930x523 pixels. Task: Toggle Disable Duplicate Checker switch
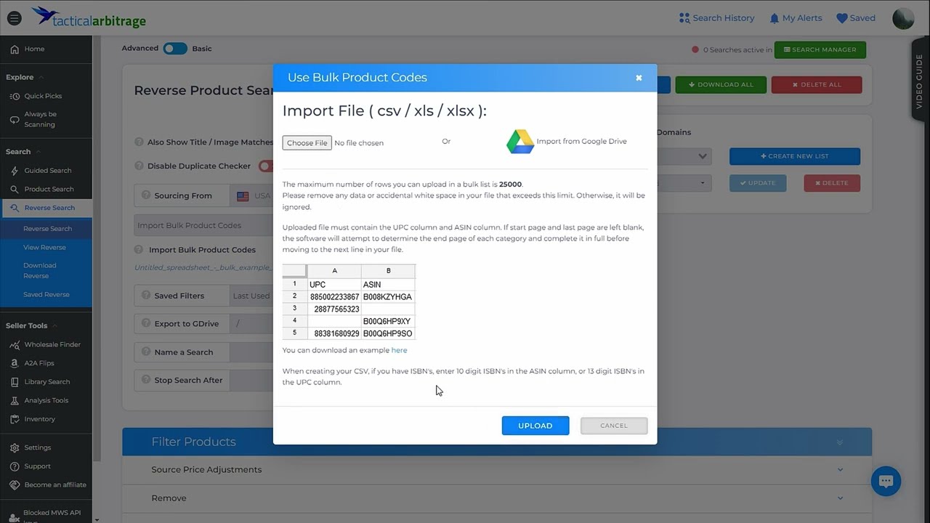coord(266,166)
